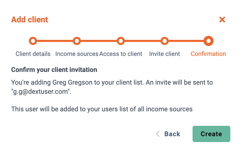Go to the Client details step label

click(33, 54)
